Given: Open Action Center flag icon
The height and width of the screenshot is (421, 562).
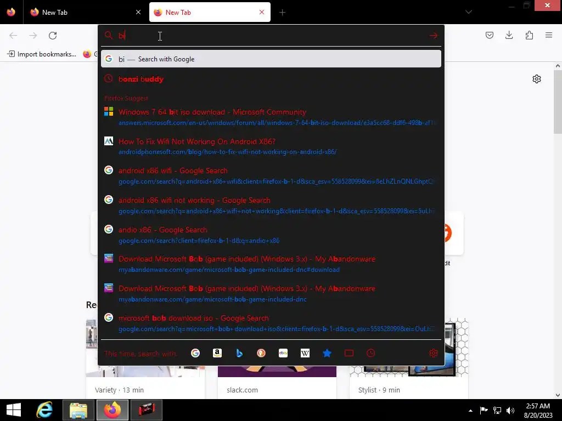Looking at the screenshot, I should pyautogui.click(x=484, y=411).
